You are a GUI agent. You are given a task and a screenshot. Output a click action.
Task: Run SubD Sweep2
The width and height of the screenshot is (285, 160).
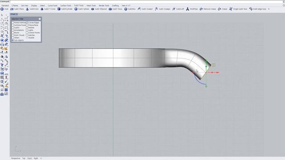[162, 9]
